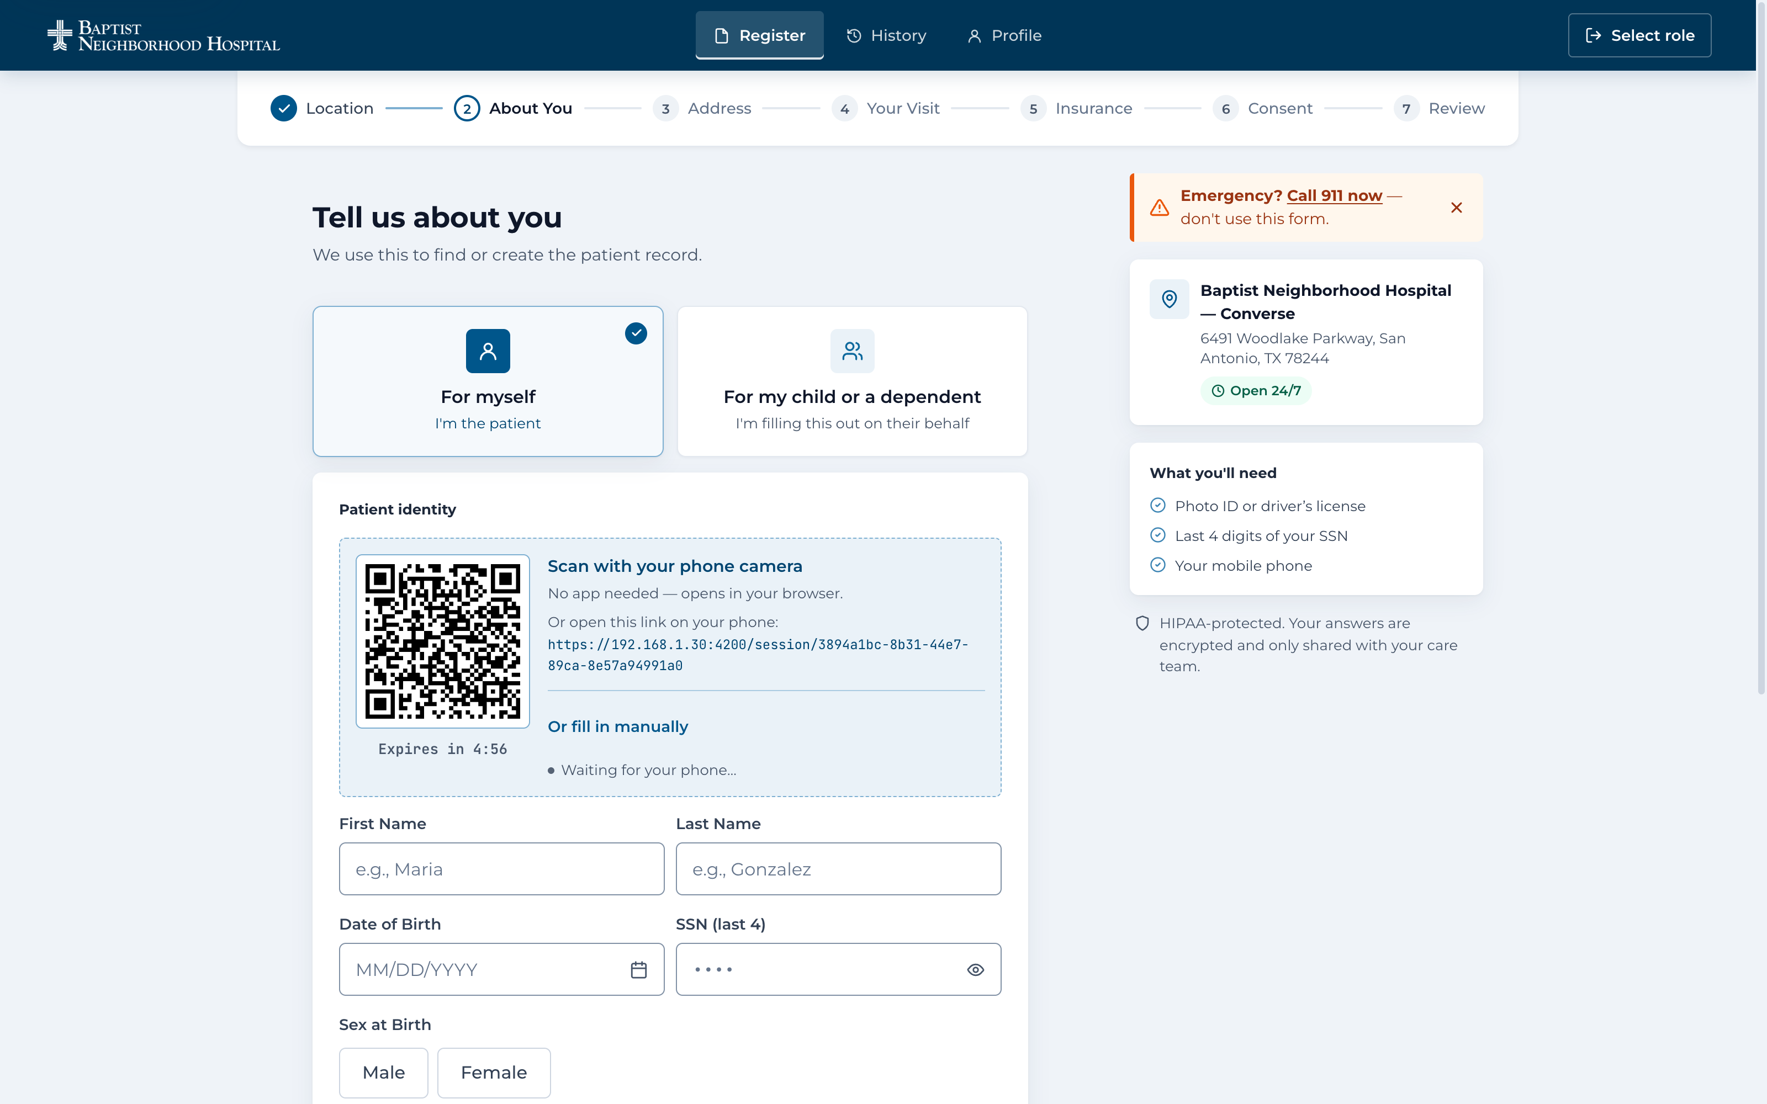Viewport: 1767px width, 1104px height.
Task: Click the check icon next to Last 4 digits of SSN
Action: tap(1158, 535)
